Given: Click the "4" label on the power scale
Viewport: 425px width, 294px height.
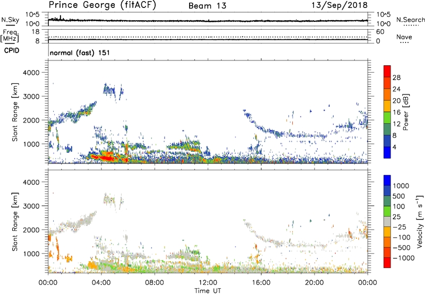Looking at the screenshot, I should pyautogui.click(x=395, y=148).
